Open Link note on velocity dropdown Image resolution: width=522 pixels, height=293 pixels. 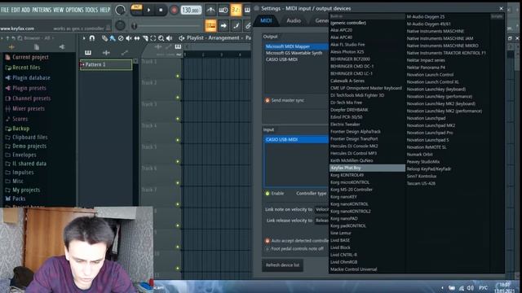coord(321,209)
